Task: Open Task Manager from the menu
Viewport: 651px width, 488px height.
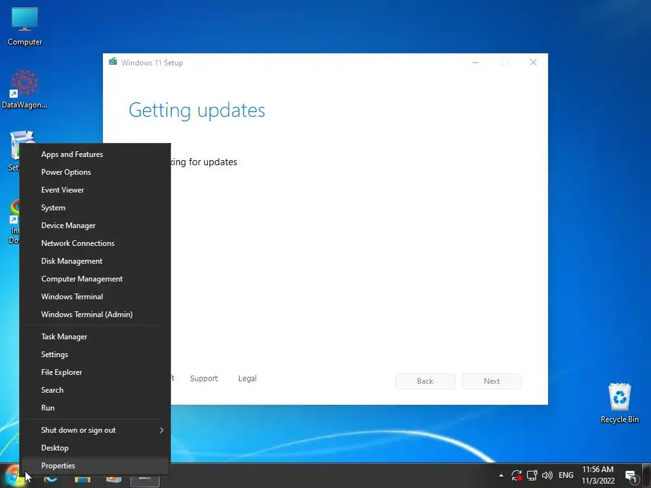Action: [x=95, y=337]
